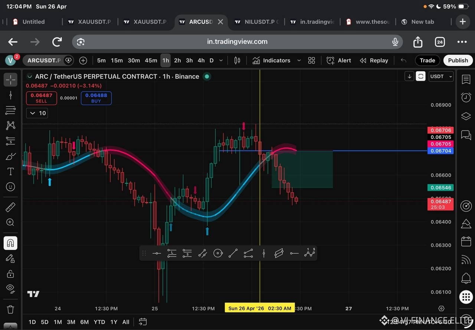
Task: Switch to the 30m timeframe
Action: pyautogui.click(x=134, y=61)
